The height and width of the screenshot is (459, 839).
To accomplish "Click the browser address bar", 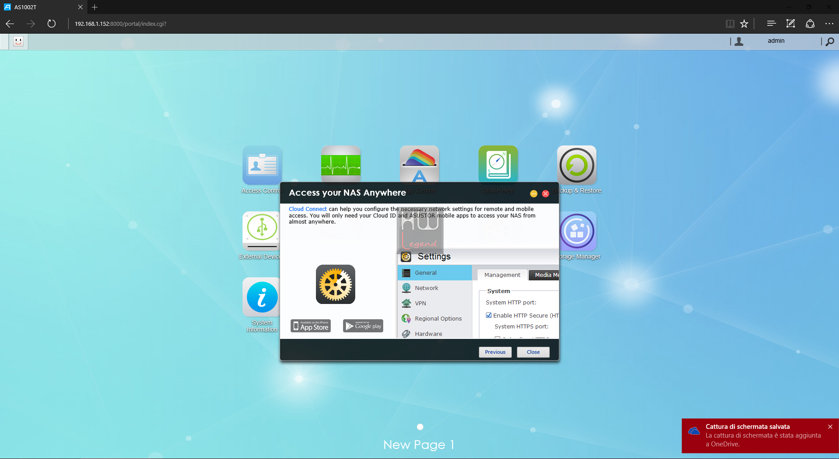I will 393,24.
